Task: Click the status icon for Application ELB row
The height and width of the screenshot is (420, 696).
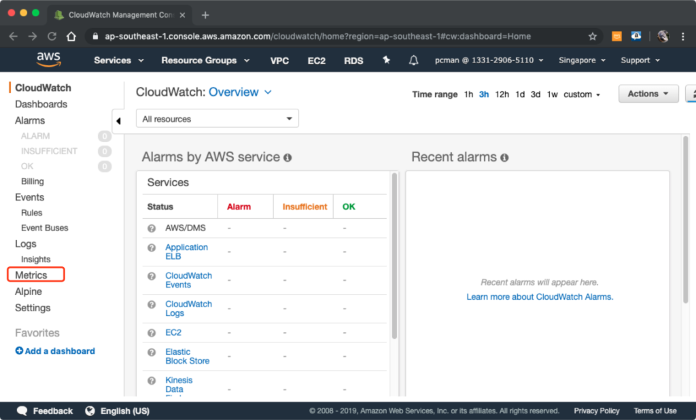Action: (152, 248)
